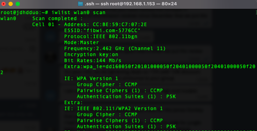The width and height of the screenshot is (257, 131).
Task: Click the window title ".ssh — ssh root@192.168.1.153"
Action: tap(120, 4)
